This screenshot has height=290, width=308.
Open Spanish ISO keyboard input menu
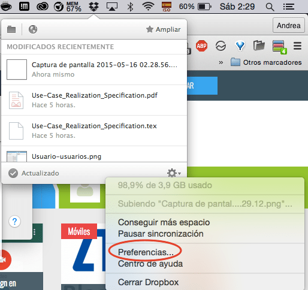point(167,7)
